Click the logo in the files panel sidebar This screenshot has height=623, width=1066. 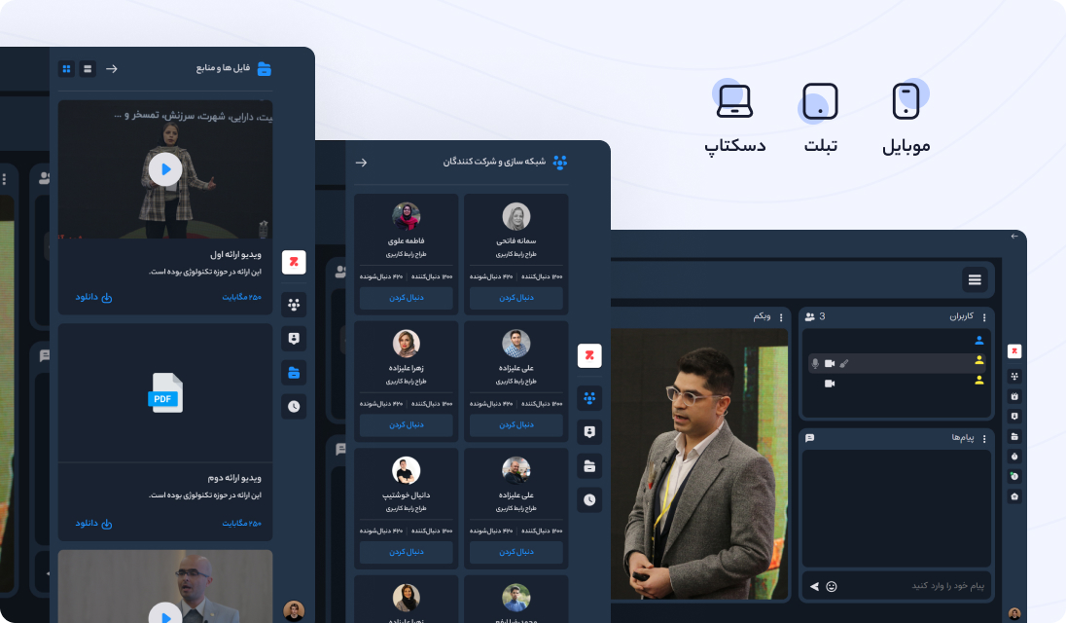pos(294,262)
